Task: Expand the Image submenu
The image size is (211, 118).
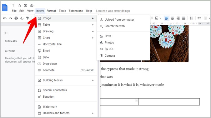Action: [x=66, y=18]
